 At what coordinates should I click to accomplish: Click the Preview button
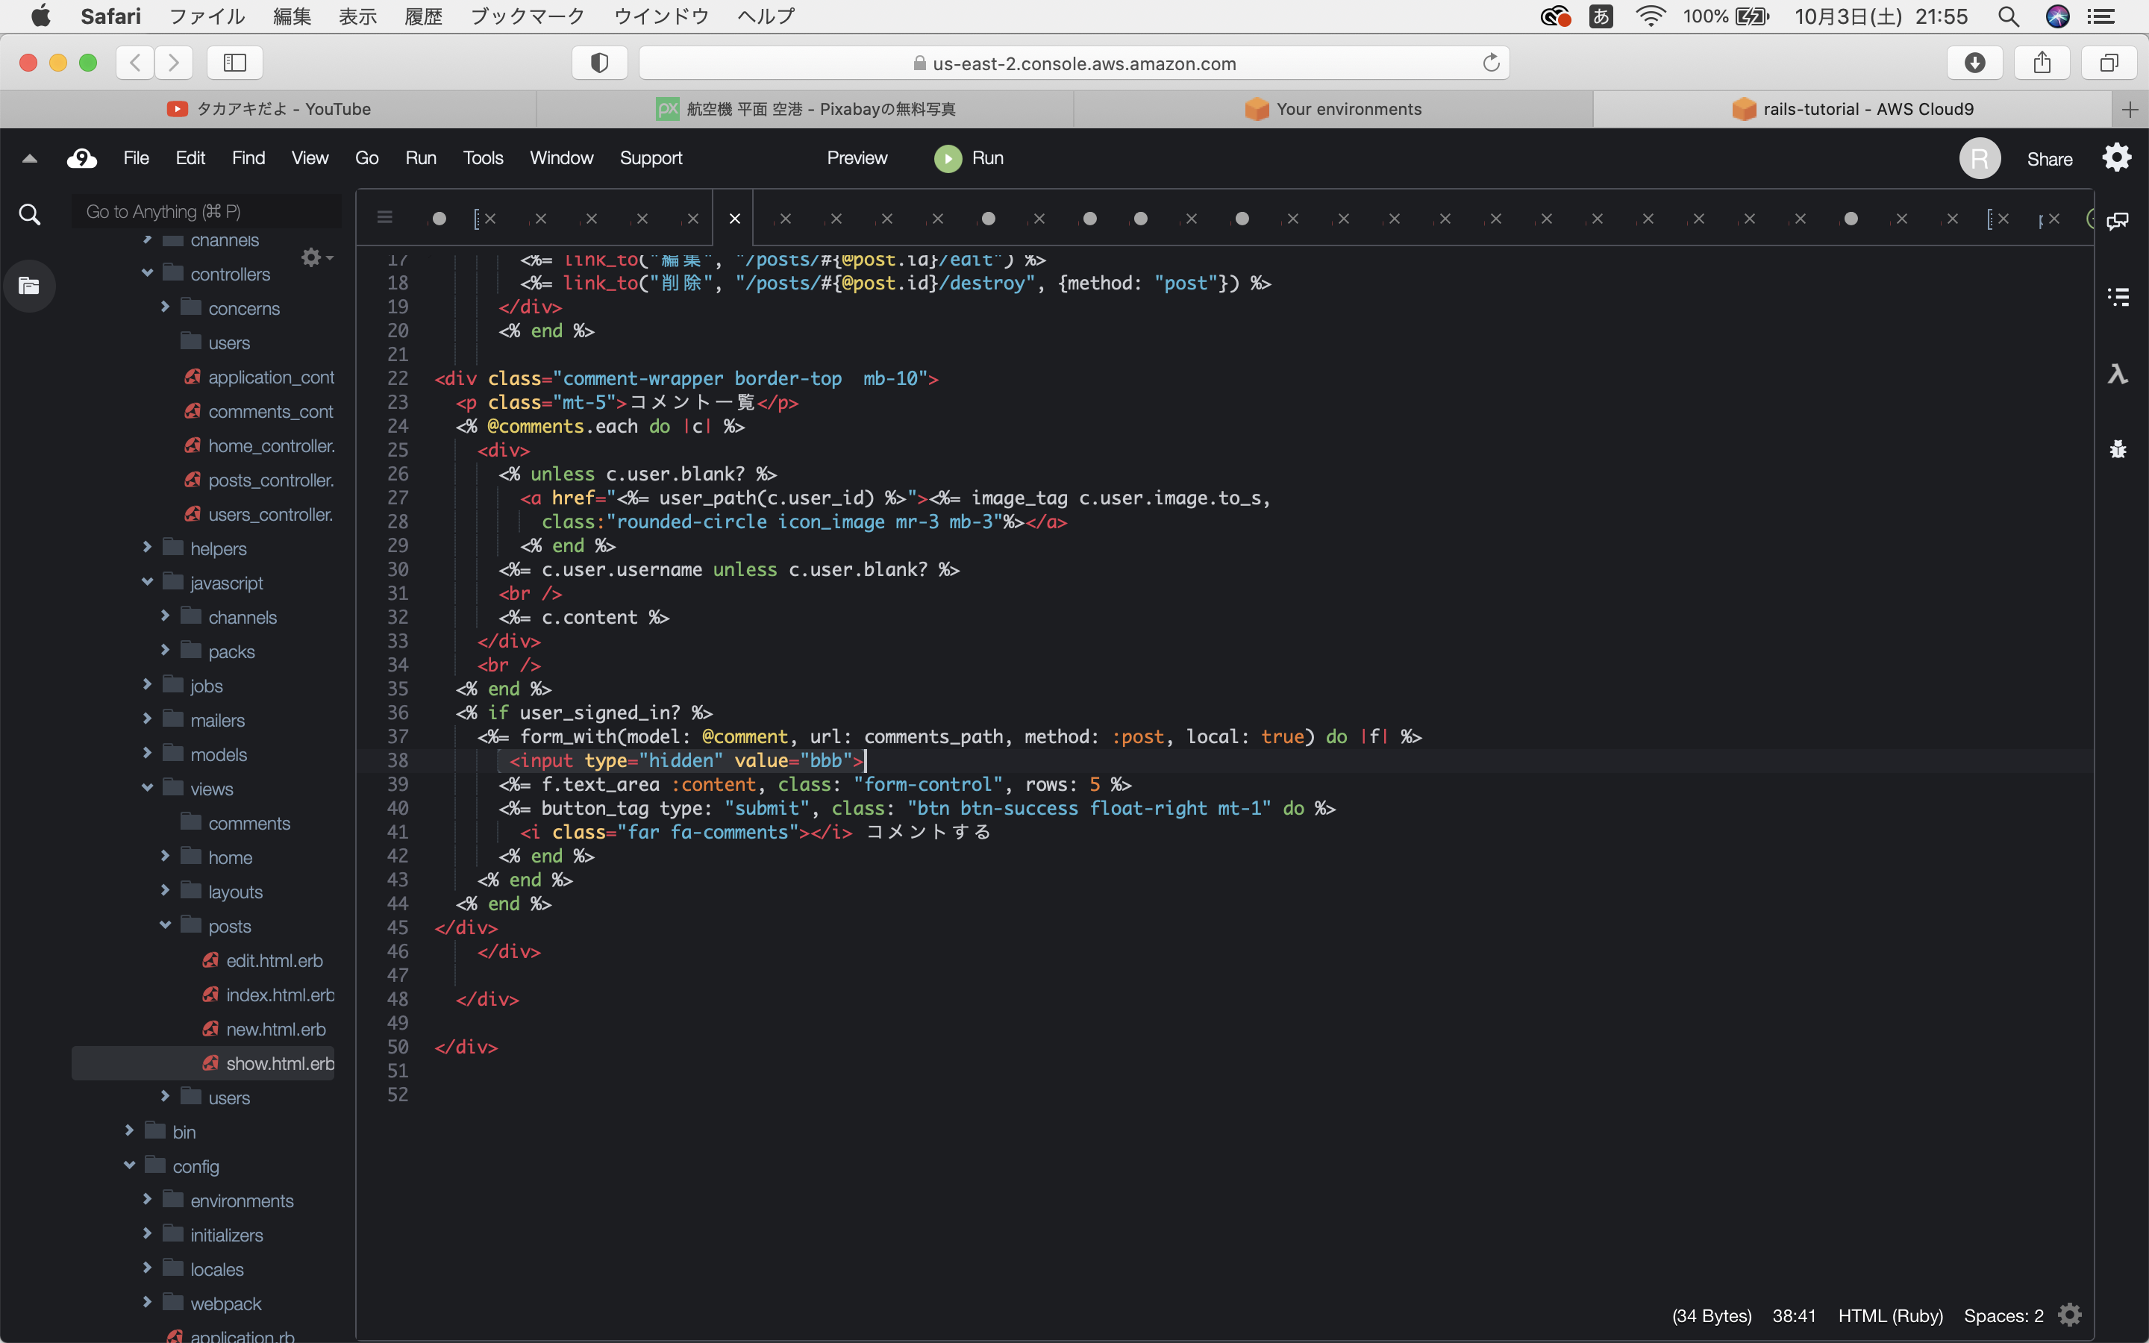[856, 158]
